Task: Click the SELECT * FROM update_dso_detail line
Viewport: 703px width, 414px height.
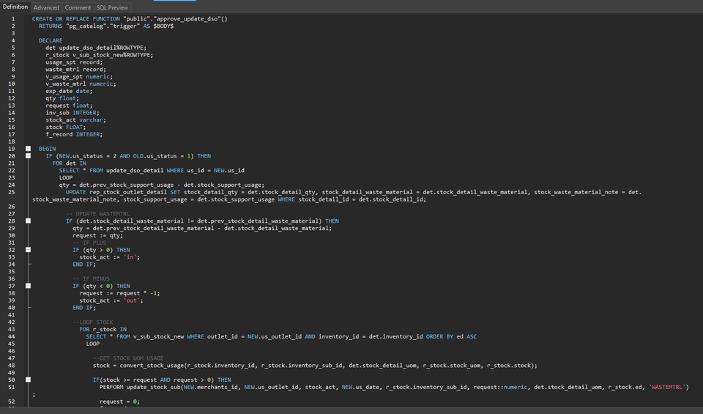Action: coord(152,171)
